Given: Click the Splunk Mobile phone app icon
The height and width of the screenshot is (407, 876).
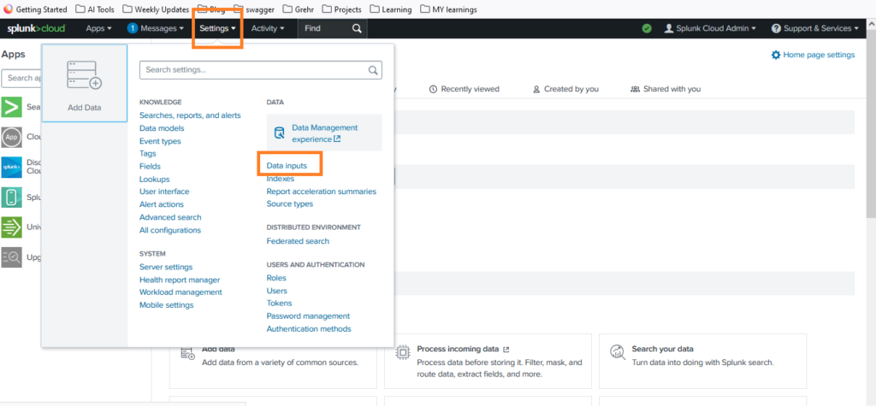Looking at the screenshot, I should 12,197.
